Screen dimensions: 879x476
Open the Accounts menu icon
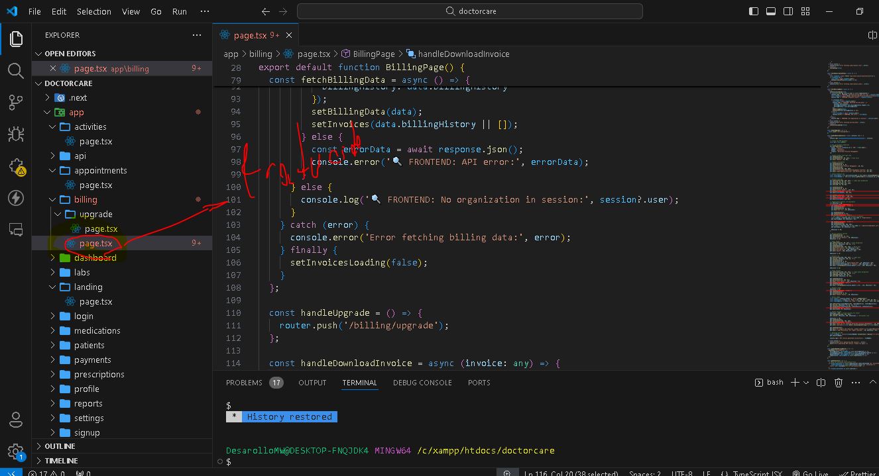[16, 420]
